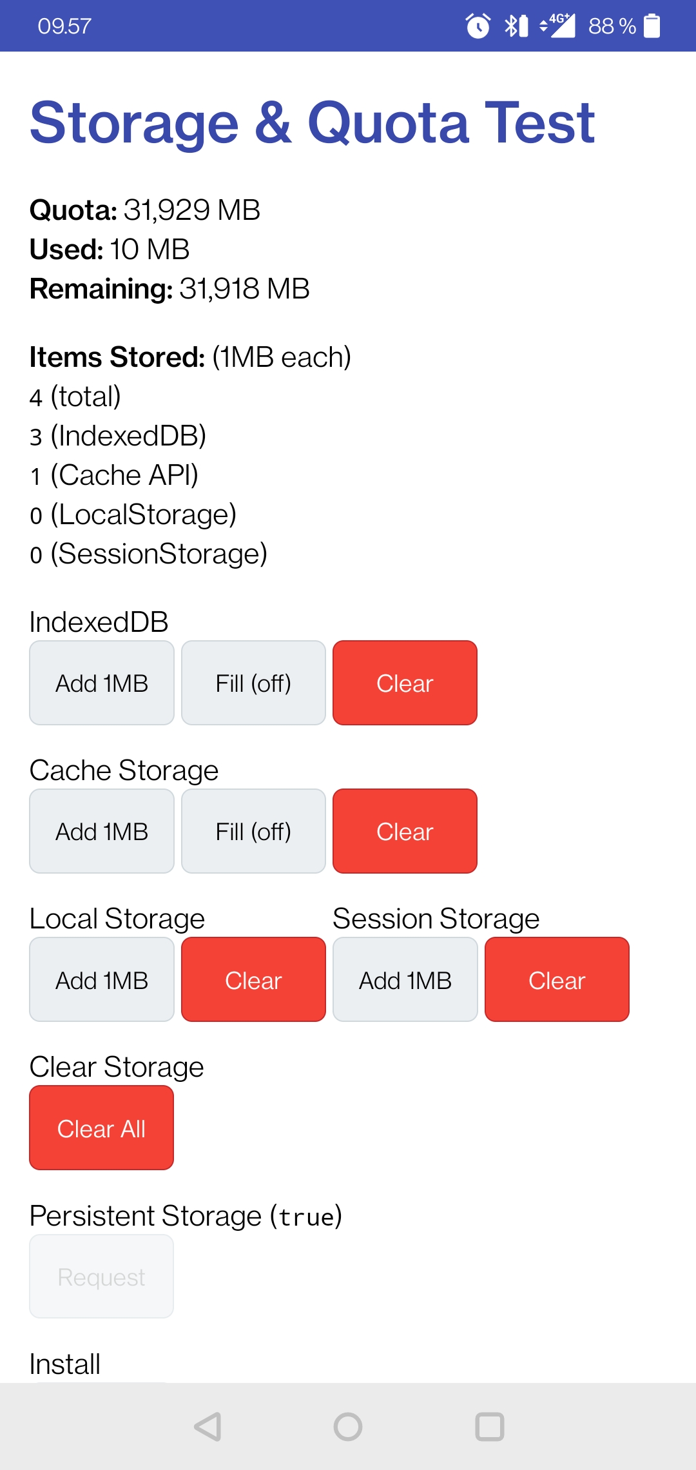The height and width of the screenshot is (1470, 696).
Task: Tap the alarm clock status icon
Action: click(x=478, y=26)
